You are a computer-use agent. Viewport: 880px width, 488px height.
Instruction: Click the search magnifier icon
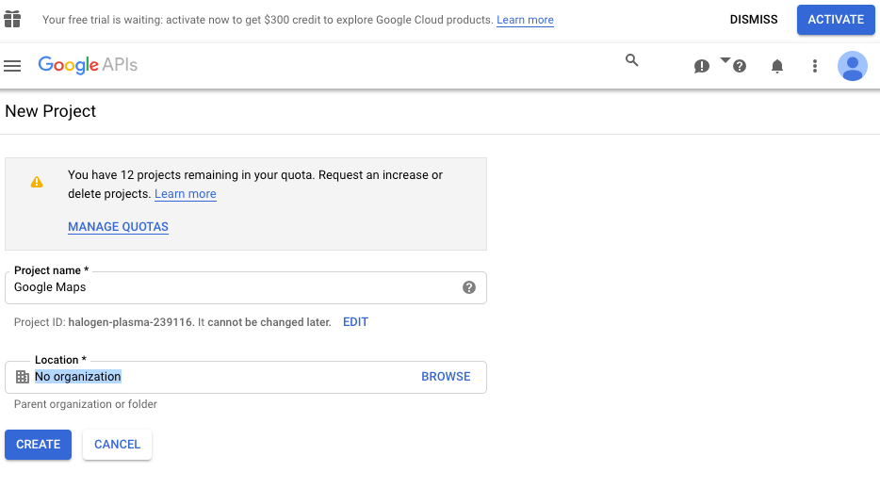pos(632,60)
